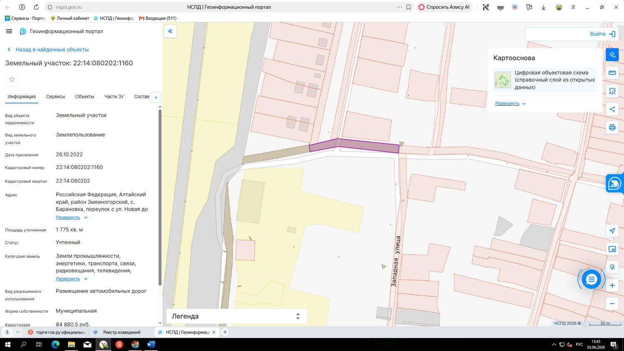Go back to found objects list
Viewport: 624px width, 351px height.
click(48, 49)
